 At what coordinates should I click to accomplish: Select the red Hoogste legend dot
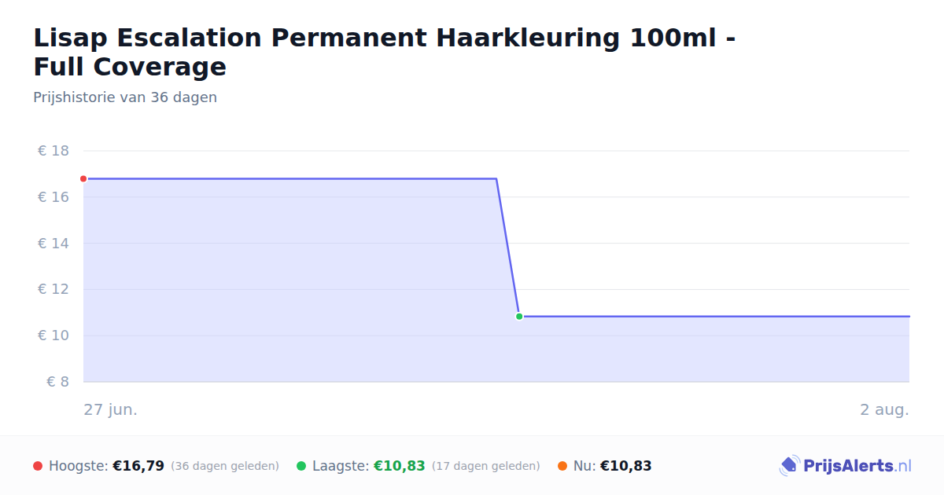click(x=38, y=466)
